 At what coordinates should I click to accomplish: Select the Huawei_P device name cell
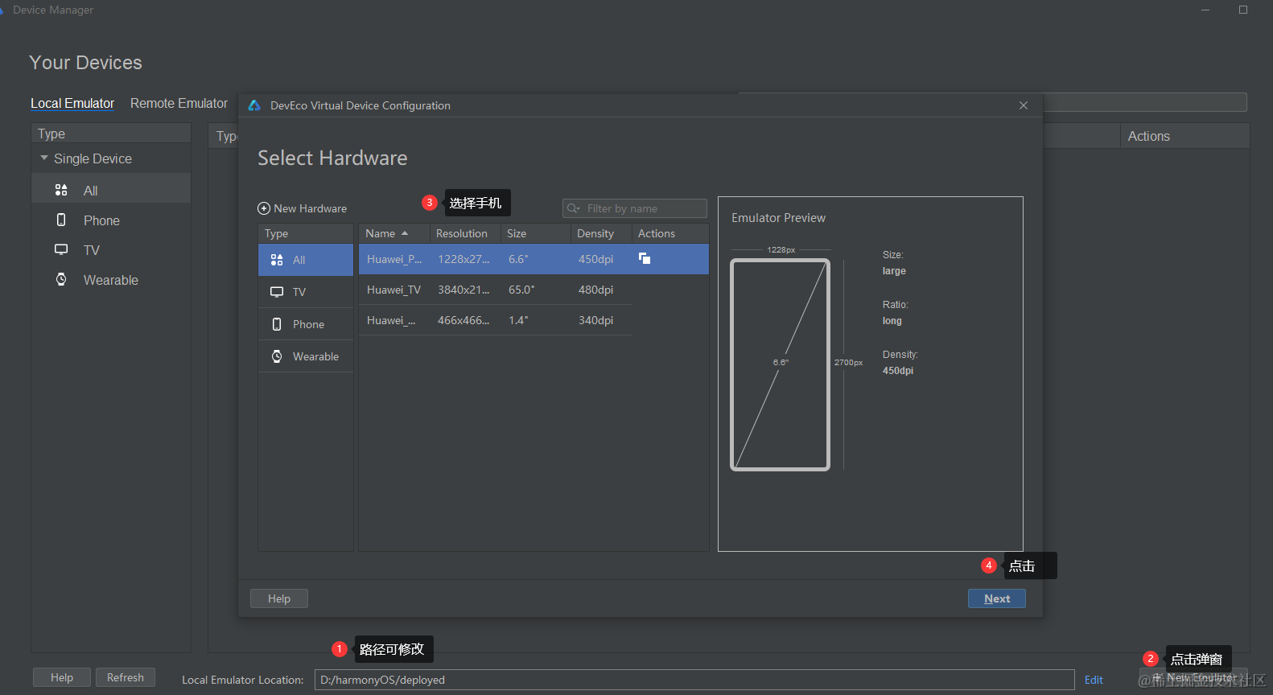coord(394,259)
